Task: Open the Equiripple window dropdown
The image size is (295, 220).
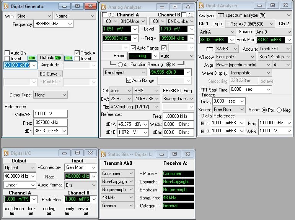Action: click(x=235, y=57)
